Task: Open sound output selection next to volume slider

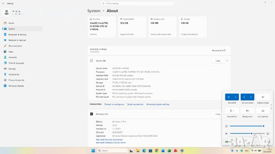Action: pyautogui.click(x=268, y=133)
